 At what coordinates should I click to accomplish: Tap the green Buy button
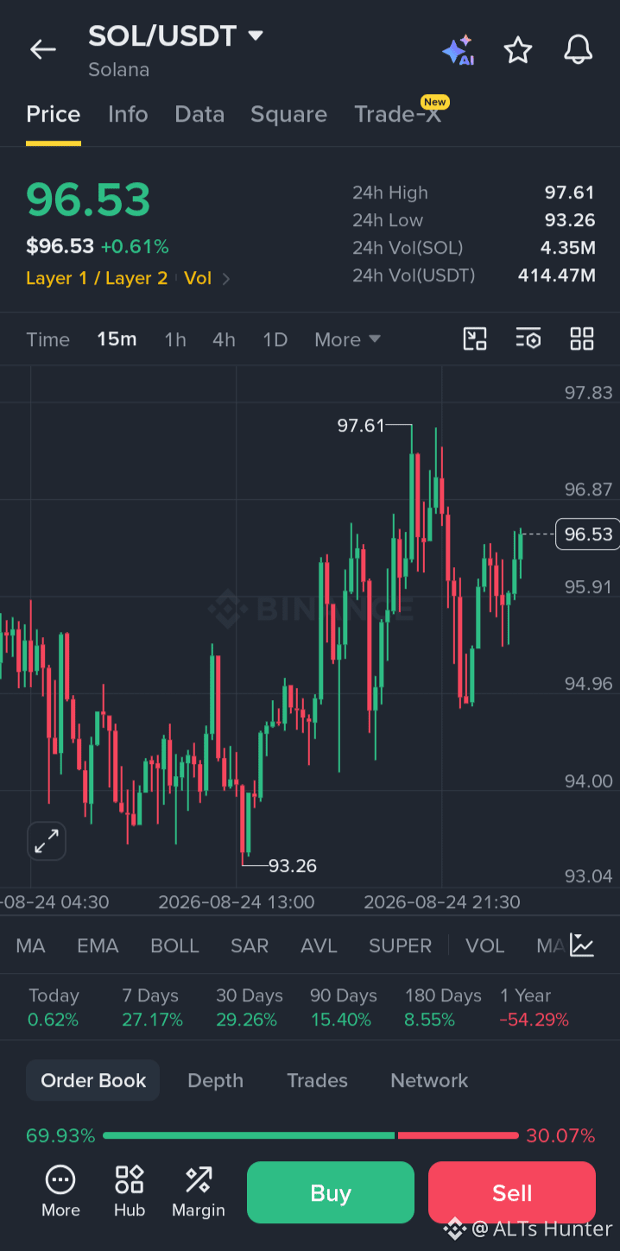point(331,1192)
